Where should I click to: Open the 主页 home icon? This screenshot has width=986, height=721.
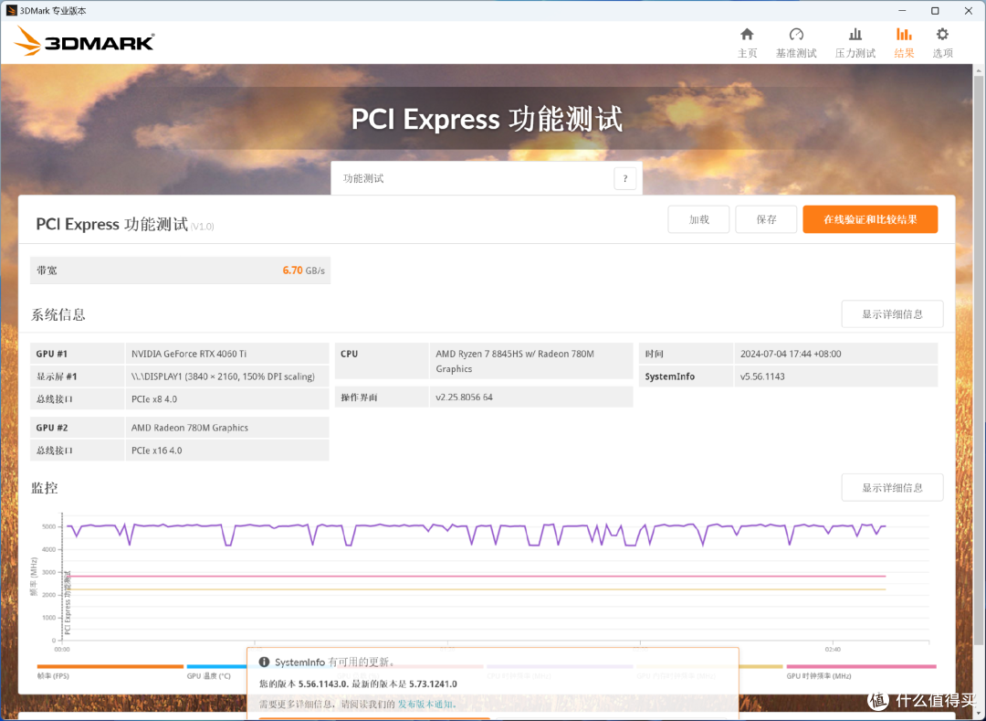point(747,43)
